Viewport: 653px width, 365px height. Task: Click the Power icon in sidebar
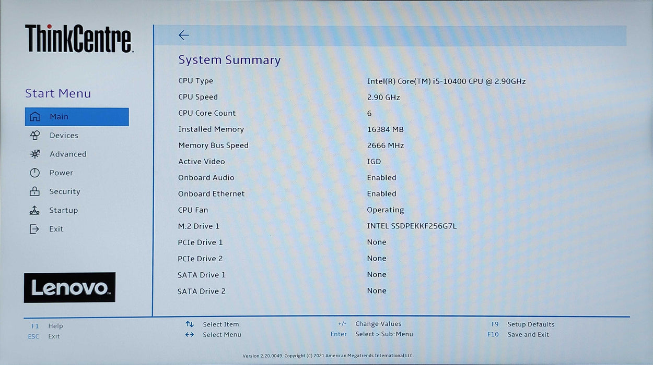pyautogui.click(x=35, y=173)
